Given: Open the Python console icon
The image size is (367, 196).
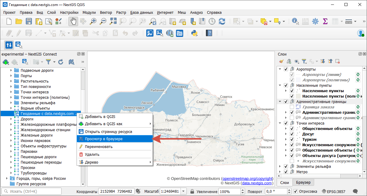Looking at the screenshot, I should pos(194,33).
